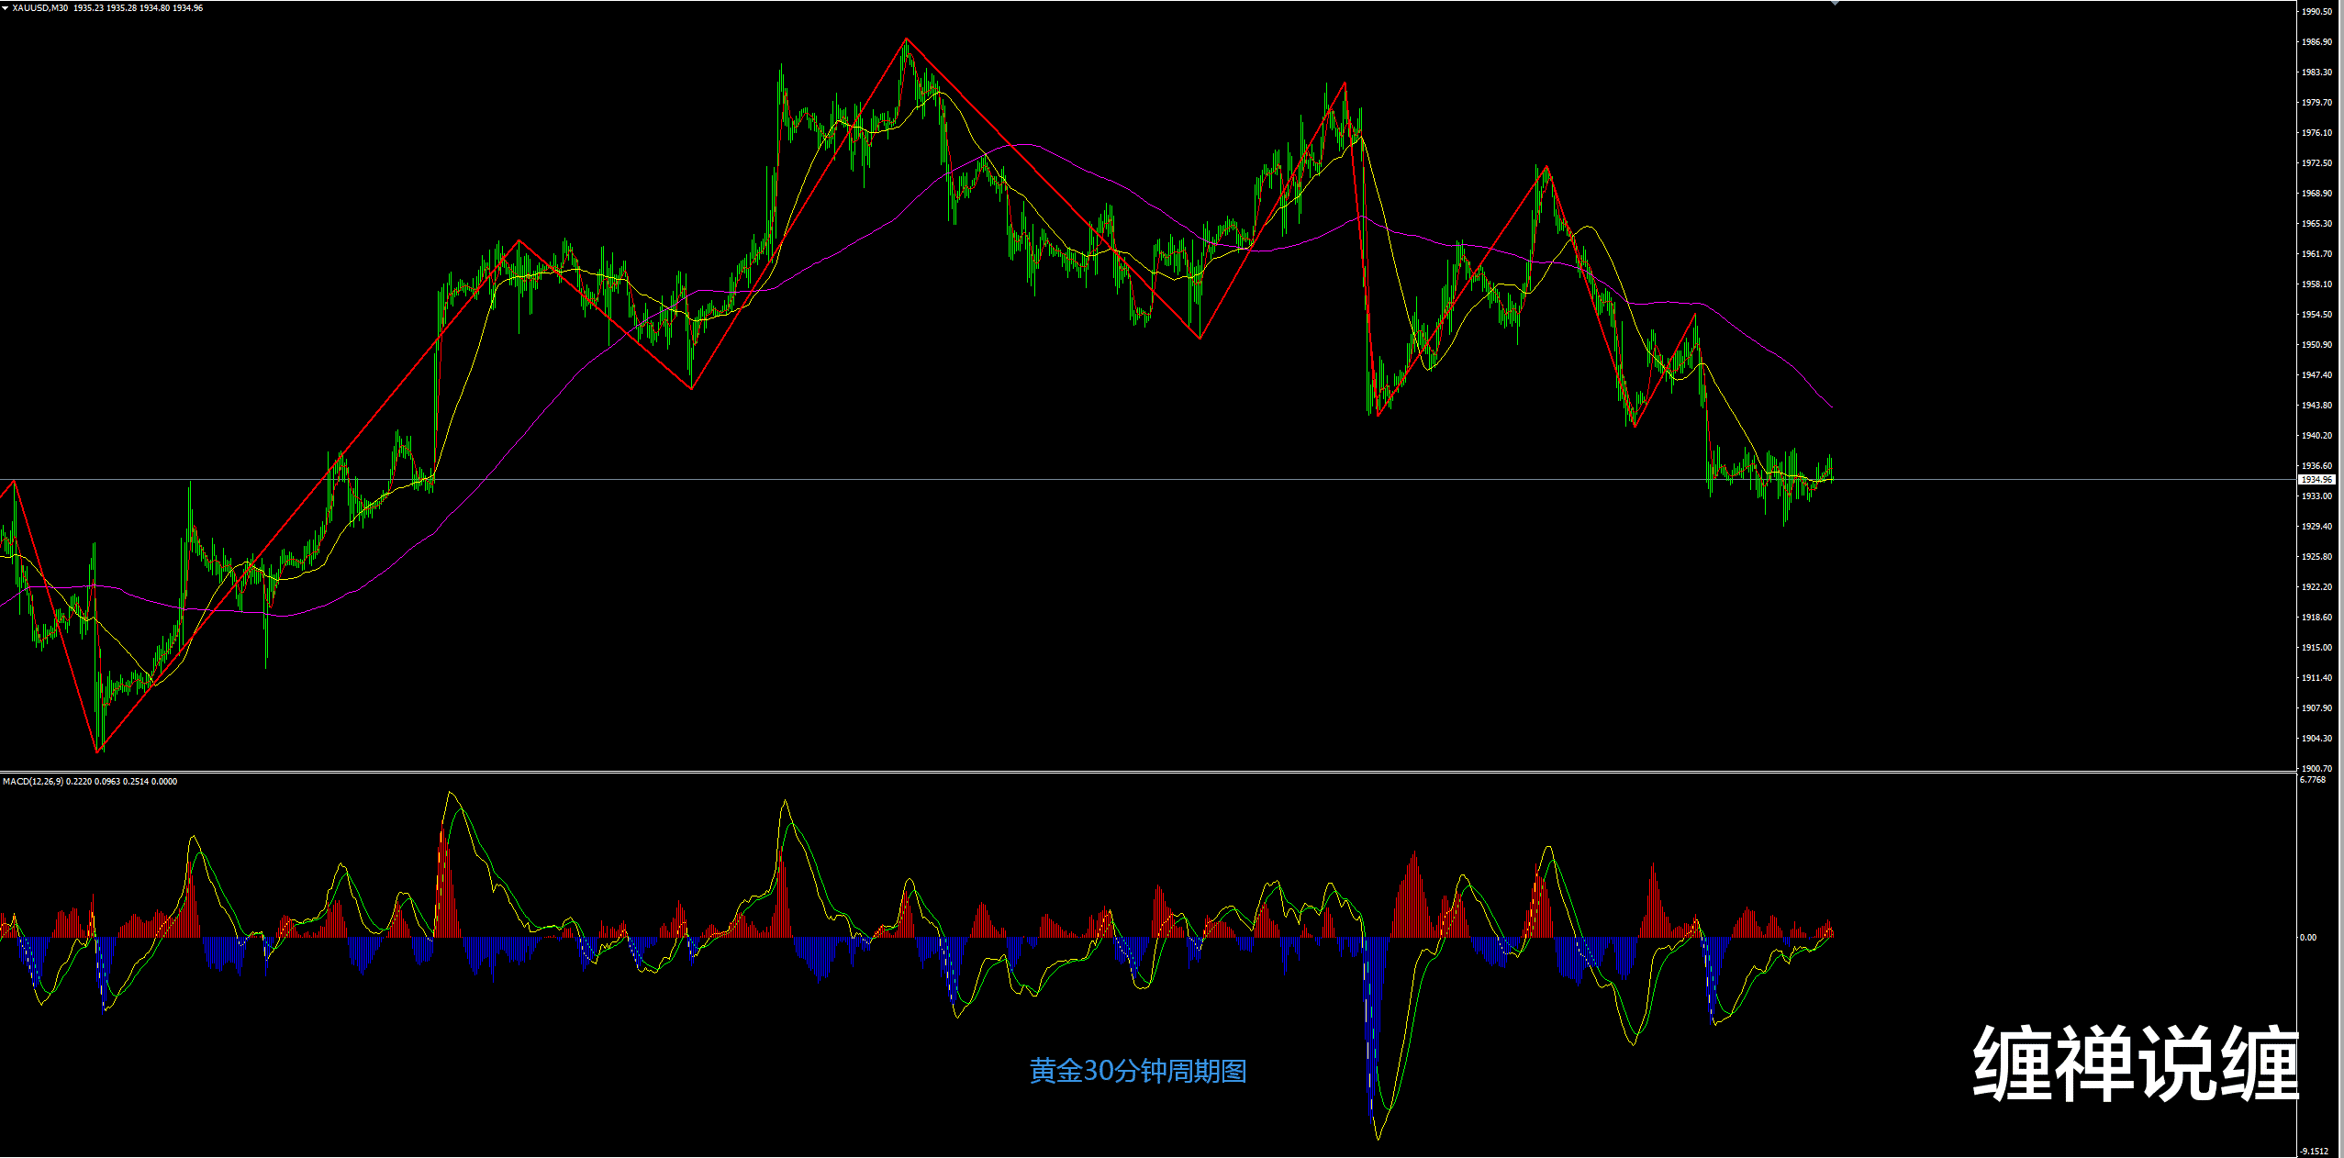Click the deepest MACD line trough
The height and width of the screenshot is (1158, 2344).
tap(1378, 1138)
